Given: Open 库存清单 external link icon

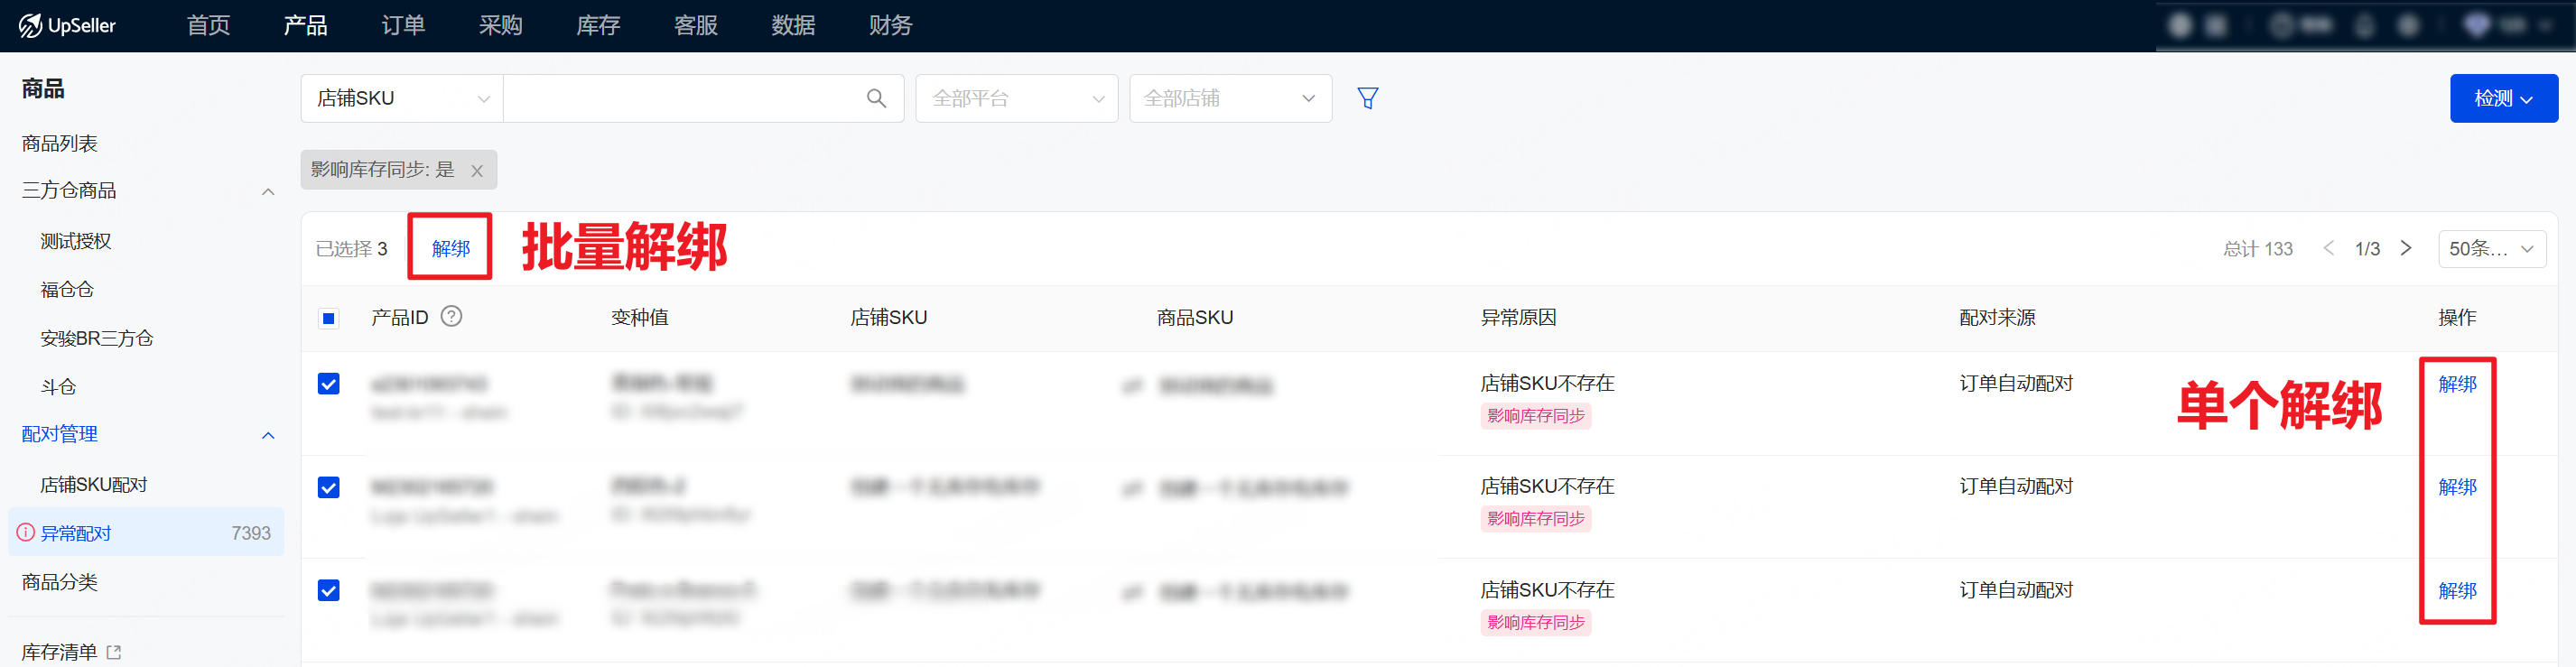Looking at the screenshot, I should (114, 652).
